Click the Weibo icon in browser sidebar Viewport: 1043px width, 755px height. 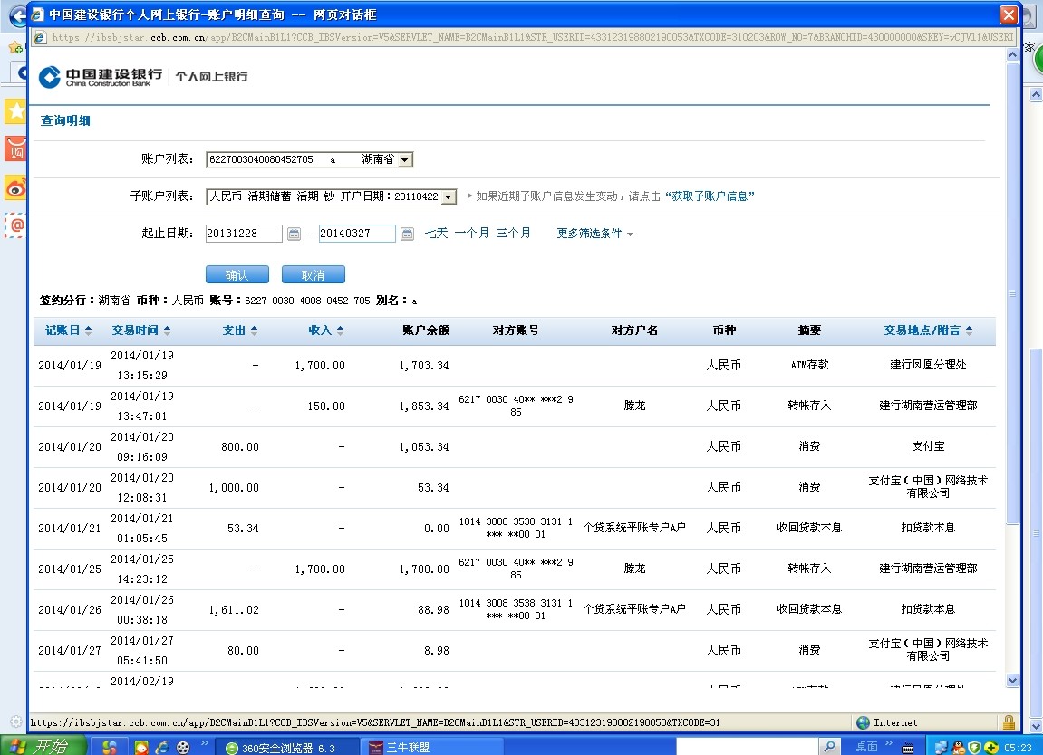tap(15, 186)
